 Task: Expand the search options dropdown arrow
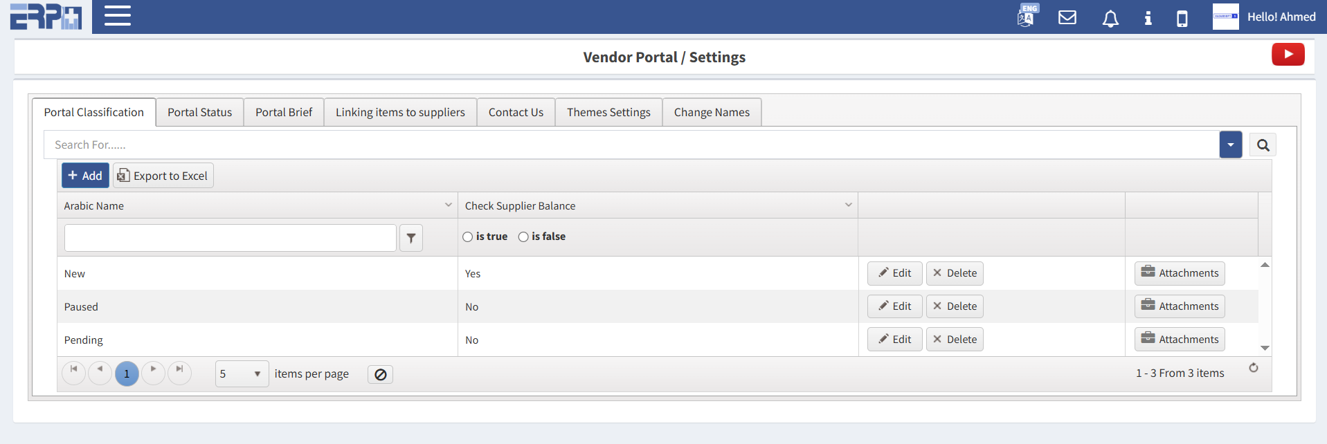coord(1230,145)
